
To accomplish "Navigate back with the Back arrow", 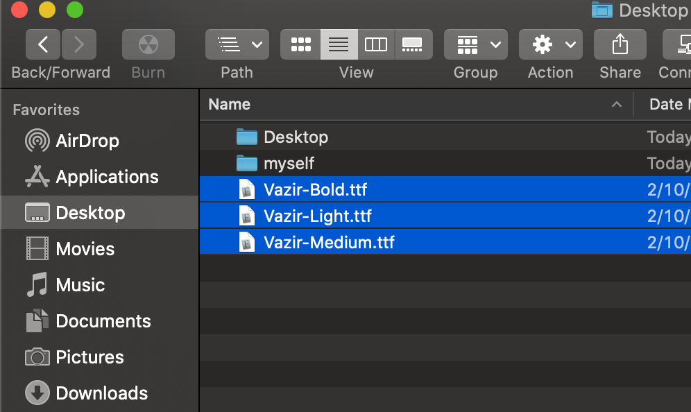I will [x=42, y=43].
